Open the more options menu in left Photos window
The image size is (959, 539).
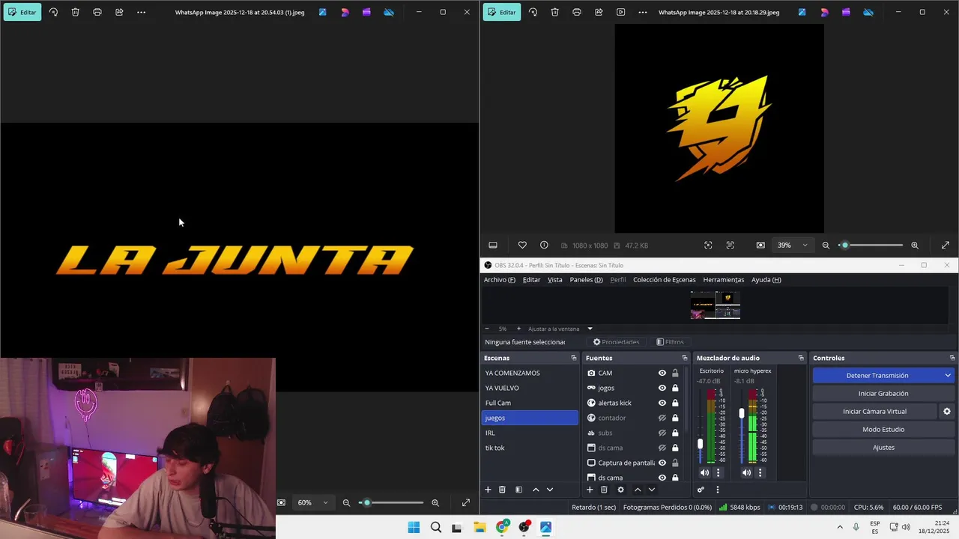pyautogui.click(x=141, y=12)
